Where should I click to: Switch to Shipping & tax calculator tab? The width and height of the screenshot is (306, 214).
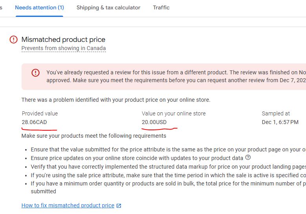(x=108, y=7)
